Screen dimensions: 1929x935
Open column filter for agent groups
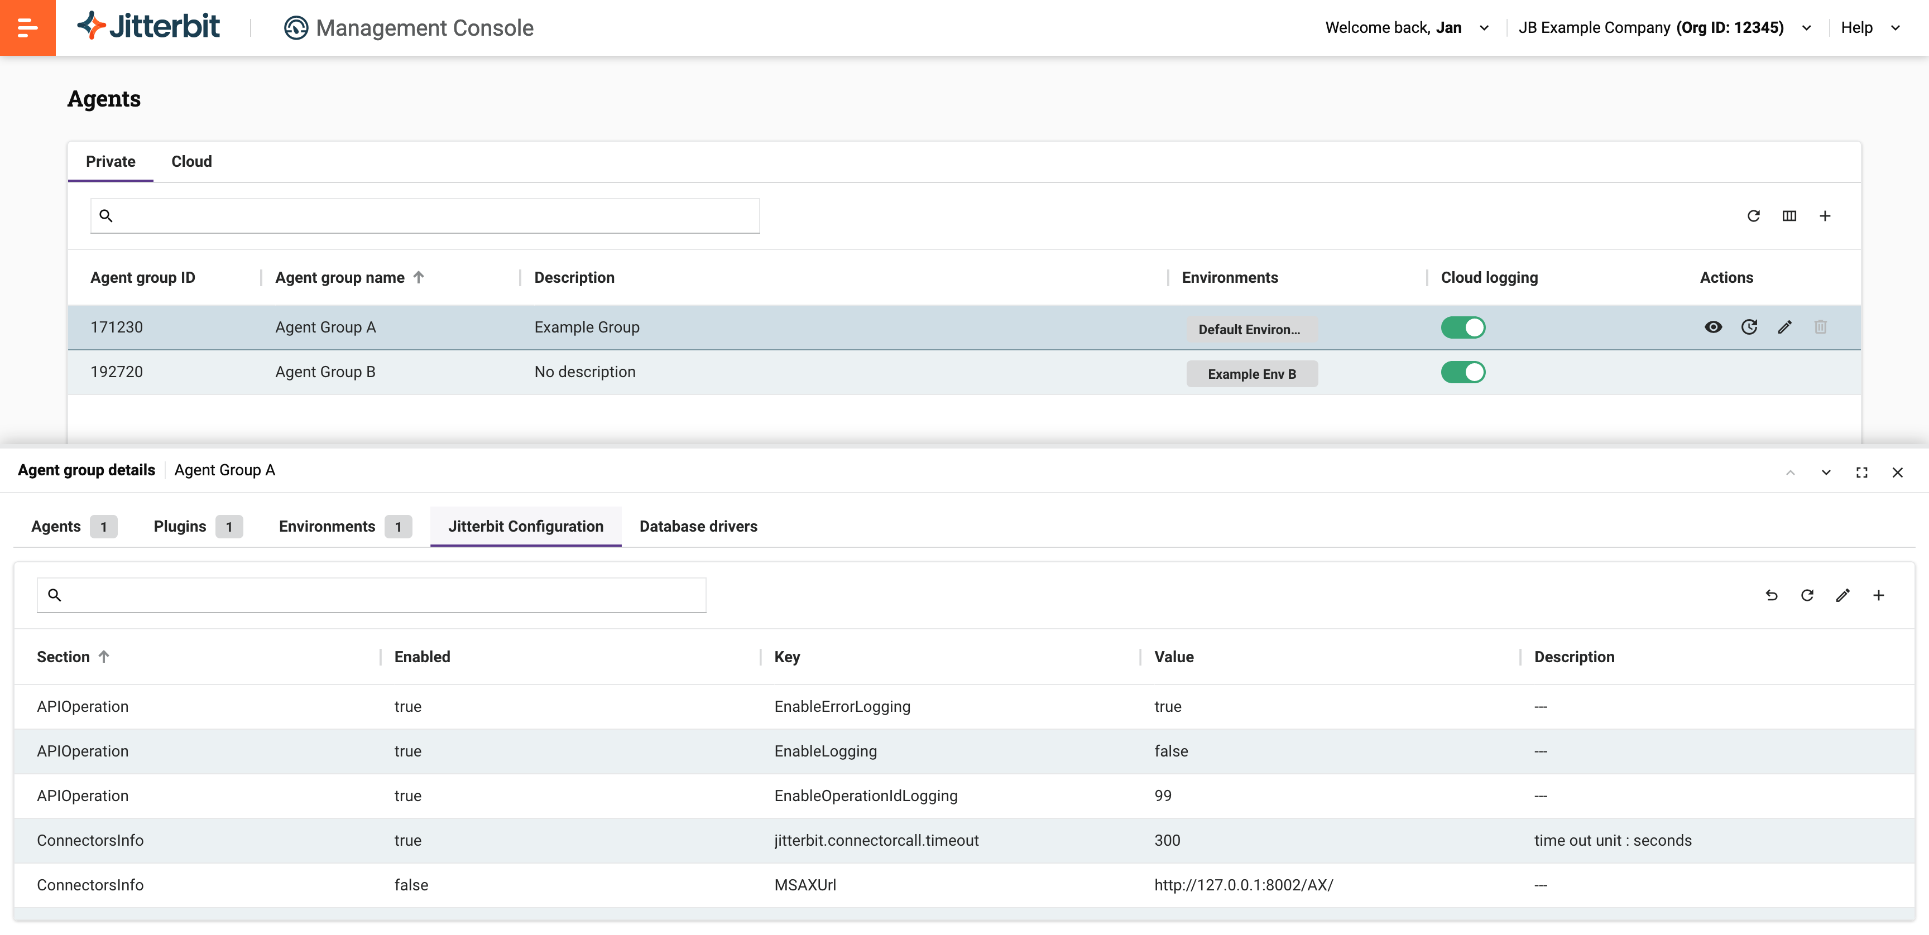click(x=1789, y=215)
